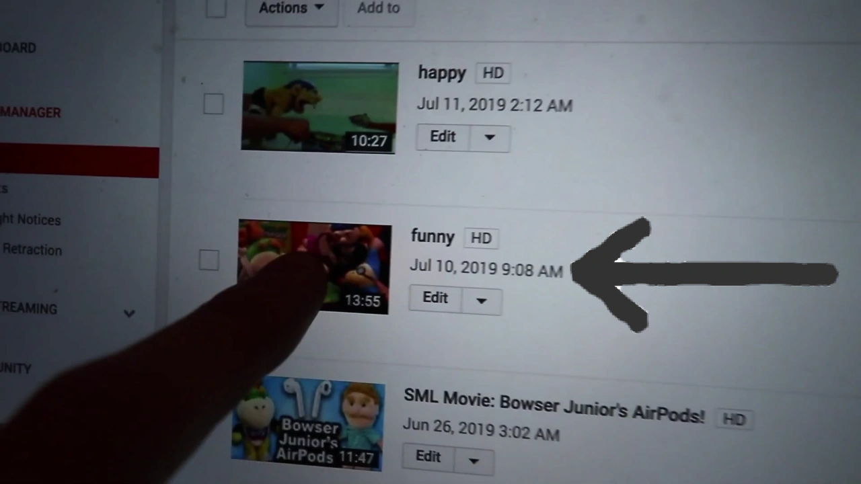
Task: Tick the checkbox beside the happy video
Action: (x=213, y=104)
